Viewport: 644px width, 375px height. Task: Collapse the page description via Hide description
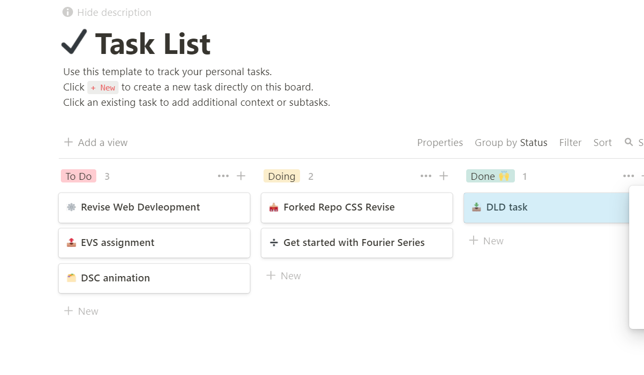coord(114,12)
